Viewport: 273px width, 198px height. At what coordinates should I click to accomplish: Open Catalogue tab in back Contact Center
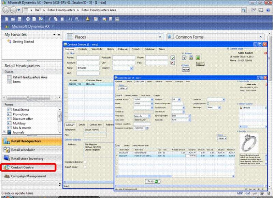[x=149, y=49]
